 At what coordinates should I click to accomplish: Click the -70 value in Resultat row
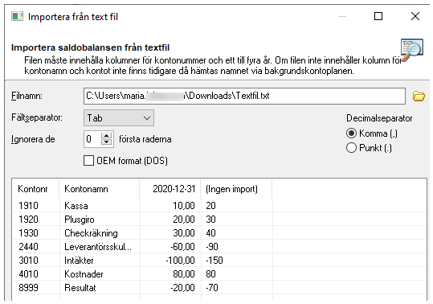(212, 288)
